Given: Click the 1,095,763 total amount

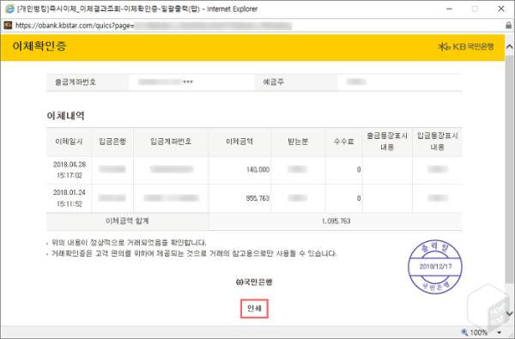Looking at the screenshot, I should [x=336, y=221].
